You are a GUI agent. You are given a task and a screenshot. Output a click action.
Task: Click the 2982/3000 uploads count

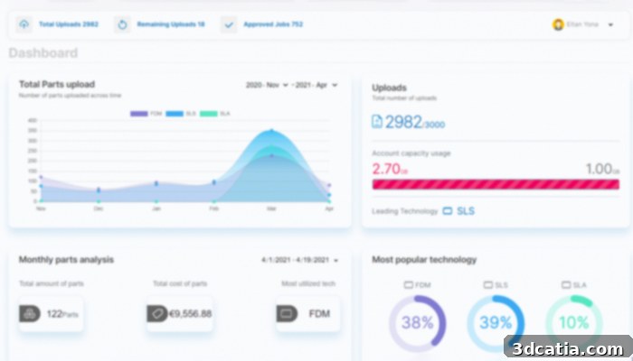pyautogui.click(x=415, y=122)
